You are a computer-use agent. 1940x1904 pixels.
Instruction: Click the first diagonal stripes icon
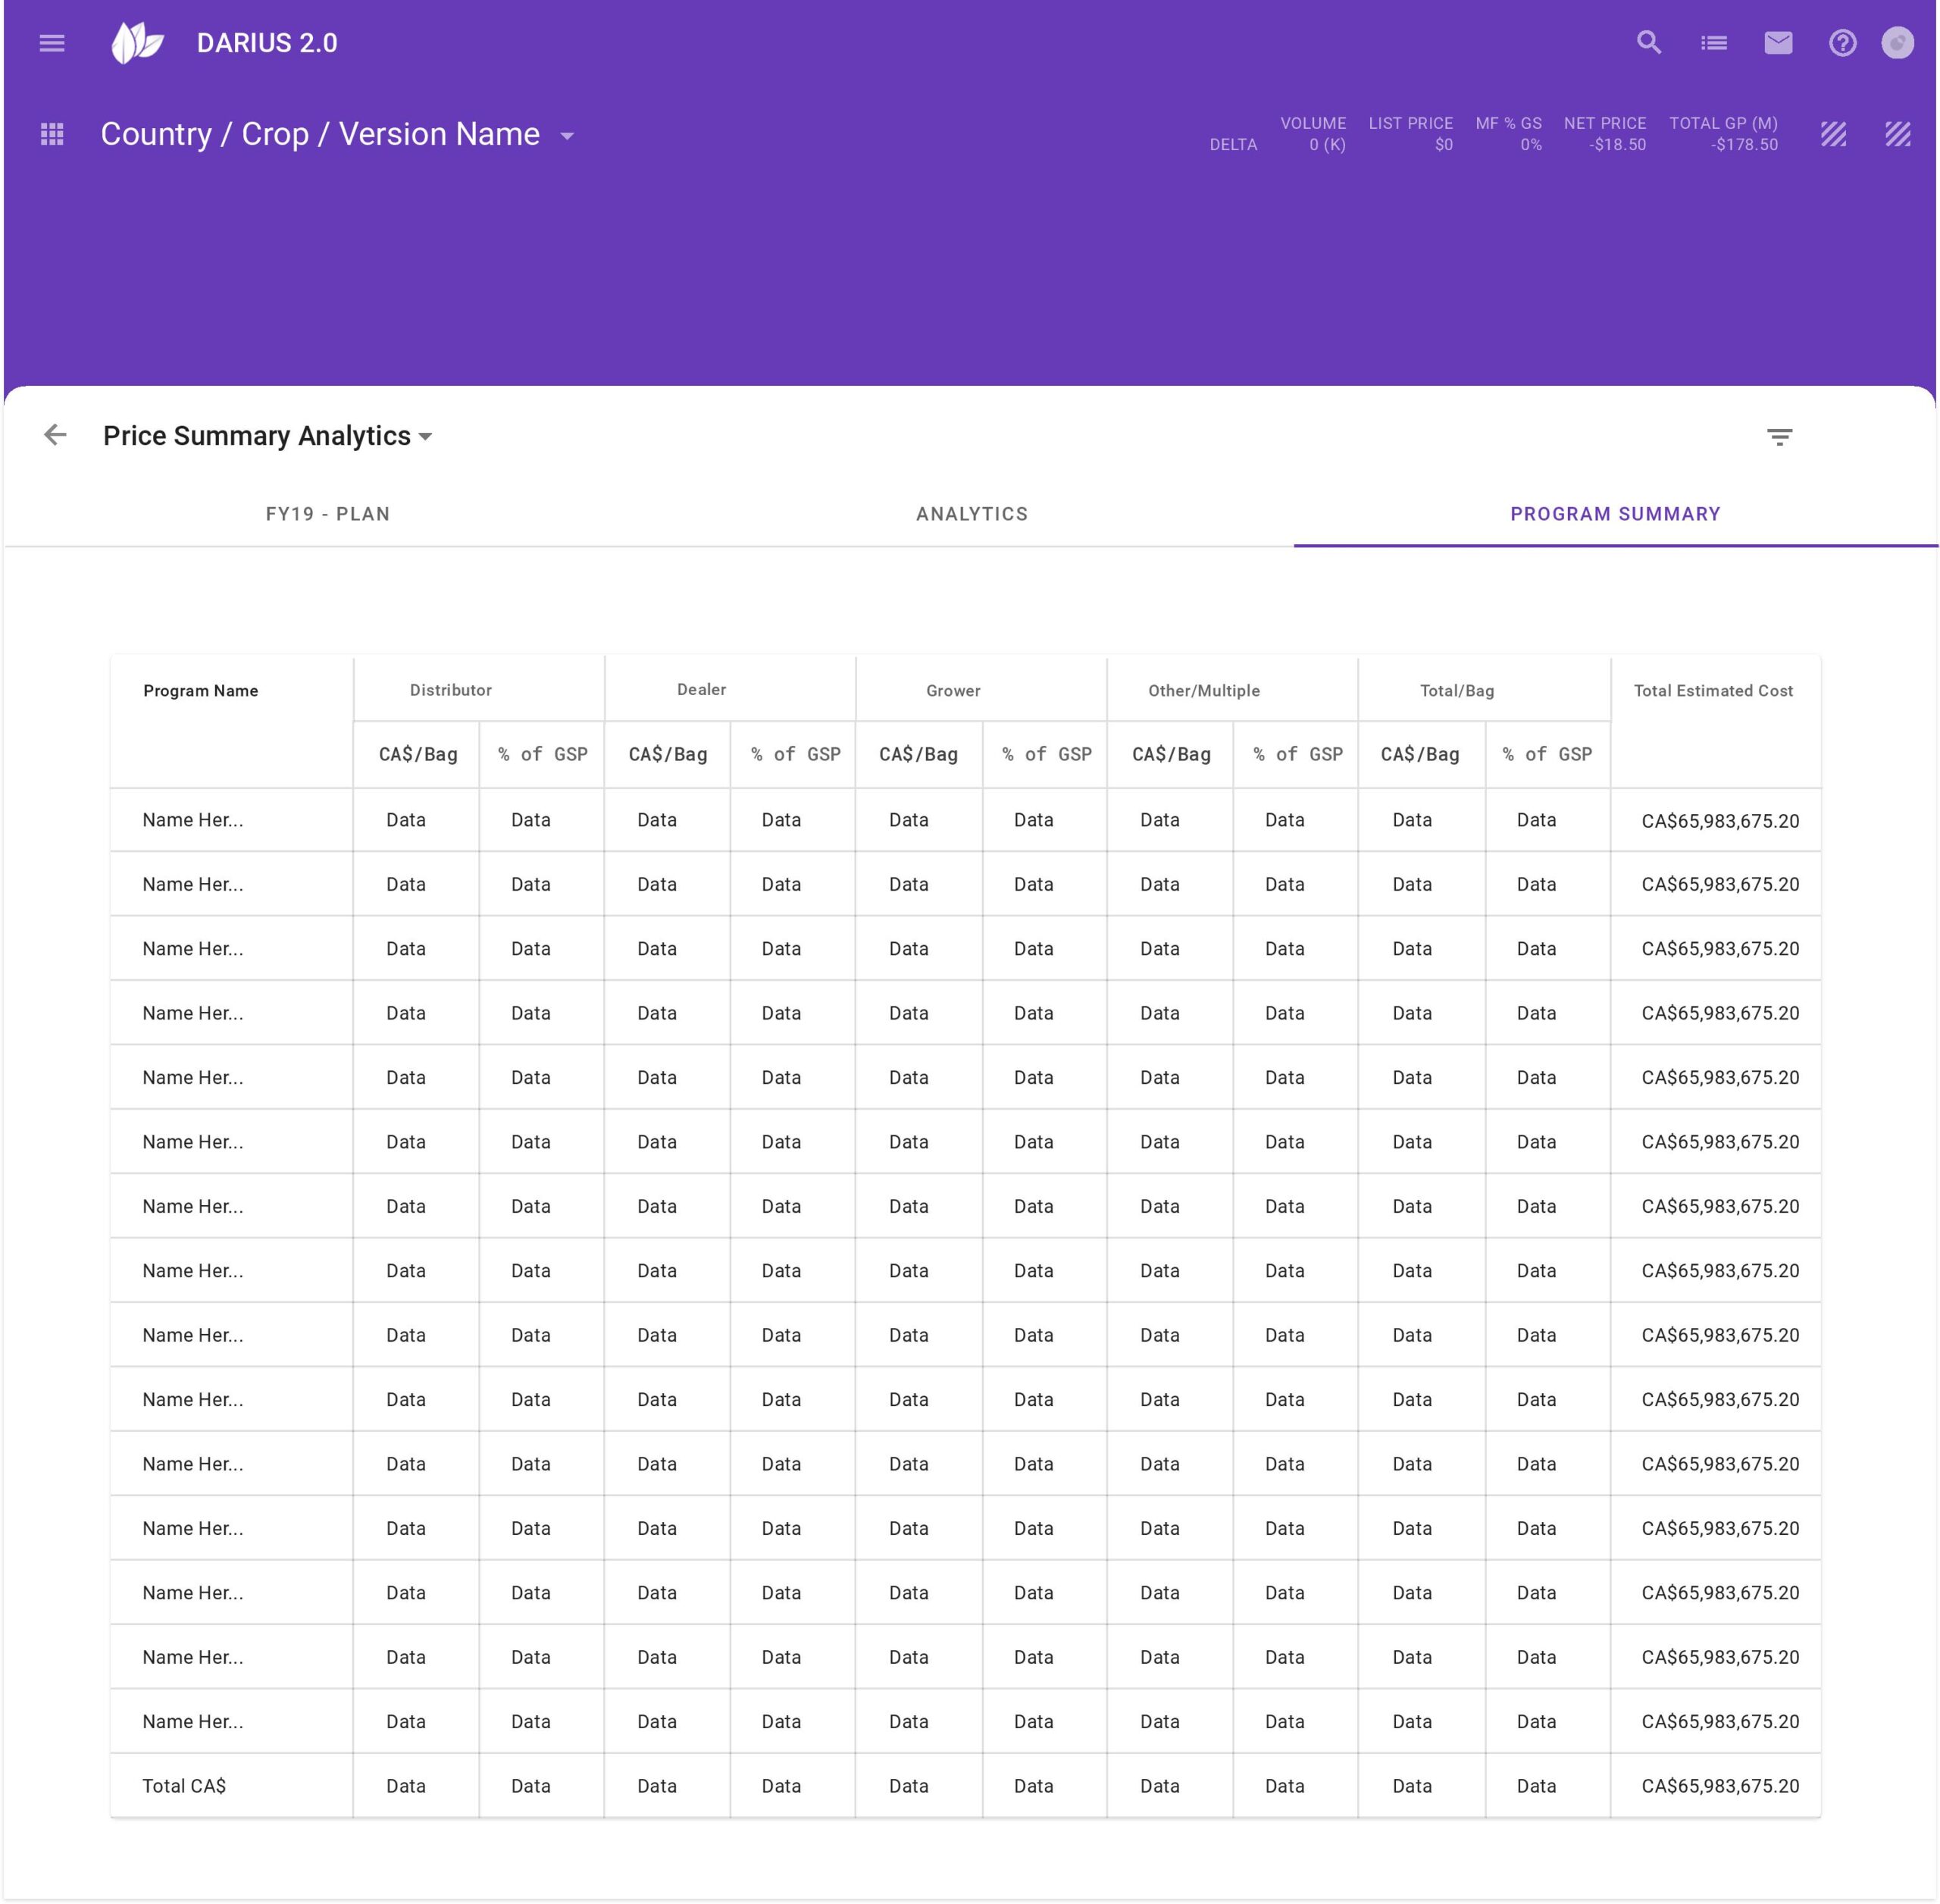1833,134
